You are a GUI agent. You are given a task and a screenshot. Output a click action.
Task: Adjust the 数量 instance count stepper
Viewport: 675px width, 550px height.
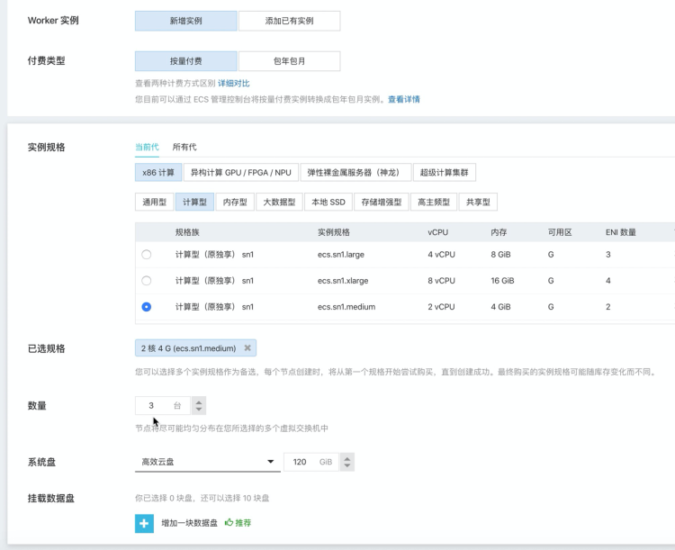click(x=199, y=405)
